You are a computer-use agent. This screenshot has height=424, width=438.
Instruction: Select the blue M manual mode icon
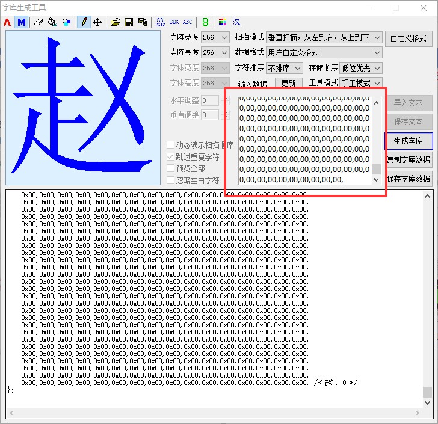22,22
